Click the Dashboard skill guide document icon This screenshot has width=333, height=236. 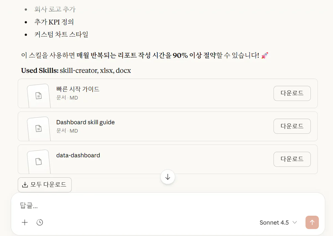[x=39, y=128]
